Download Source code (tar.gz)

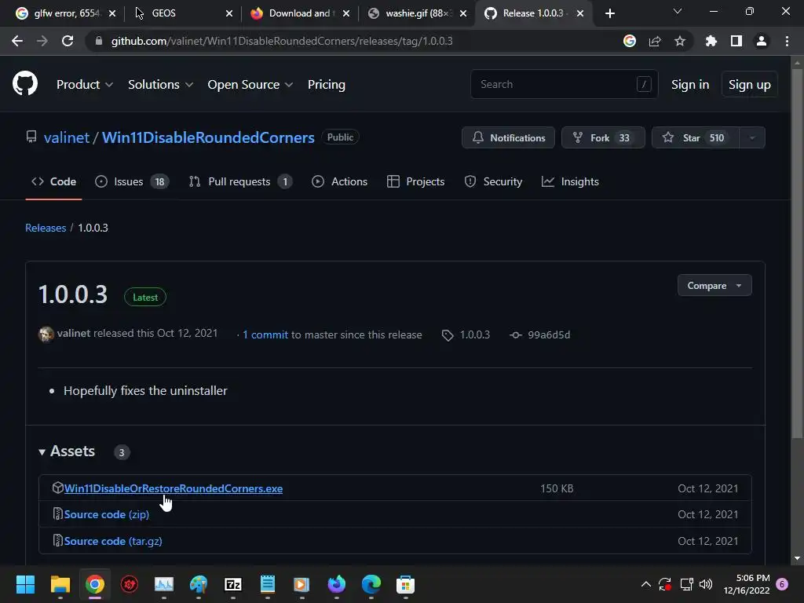(x=113, y=541)
